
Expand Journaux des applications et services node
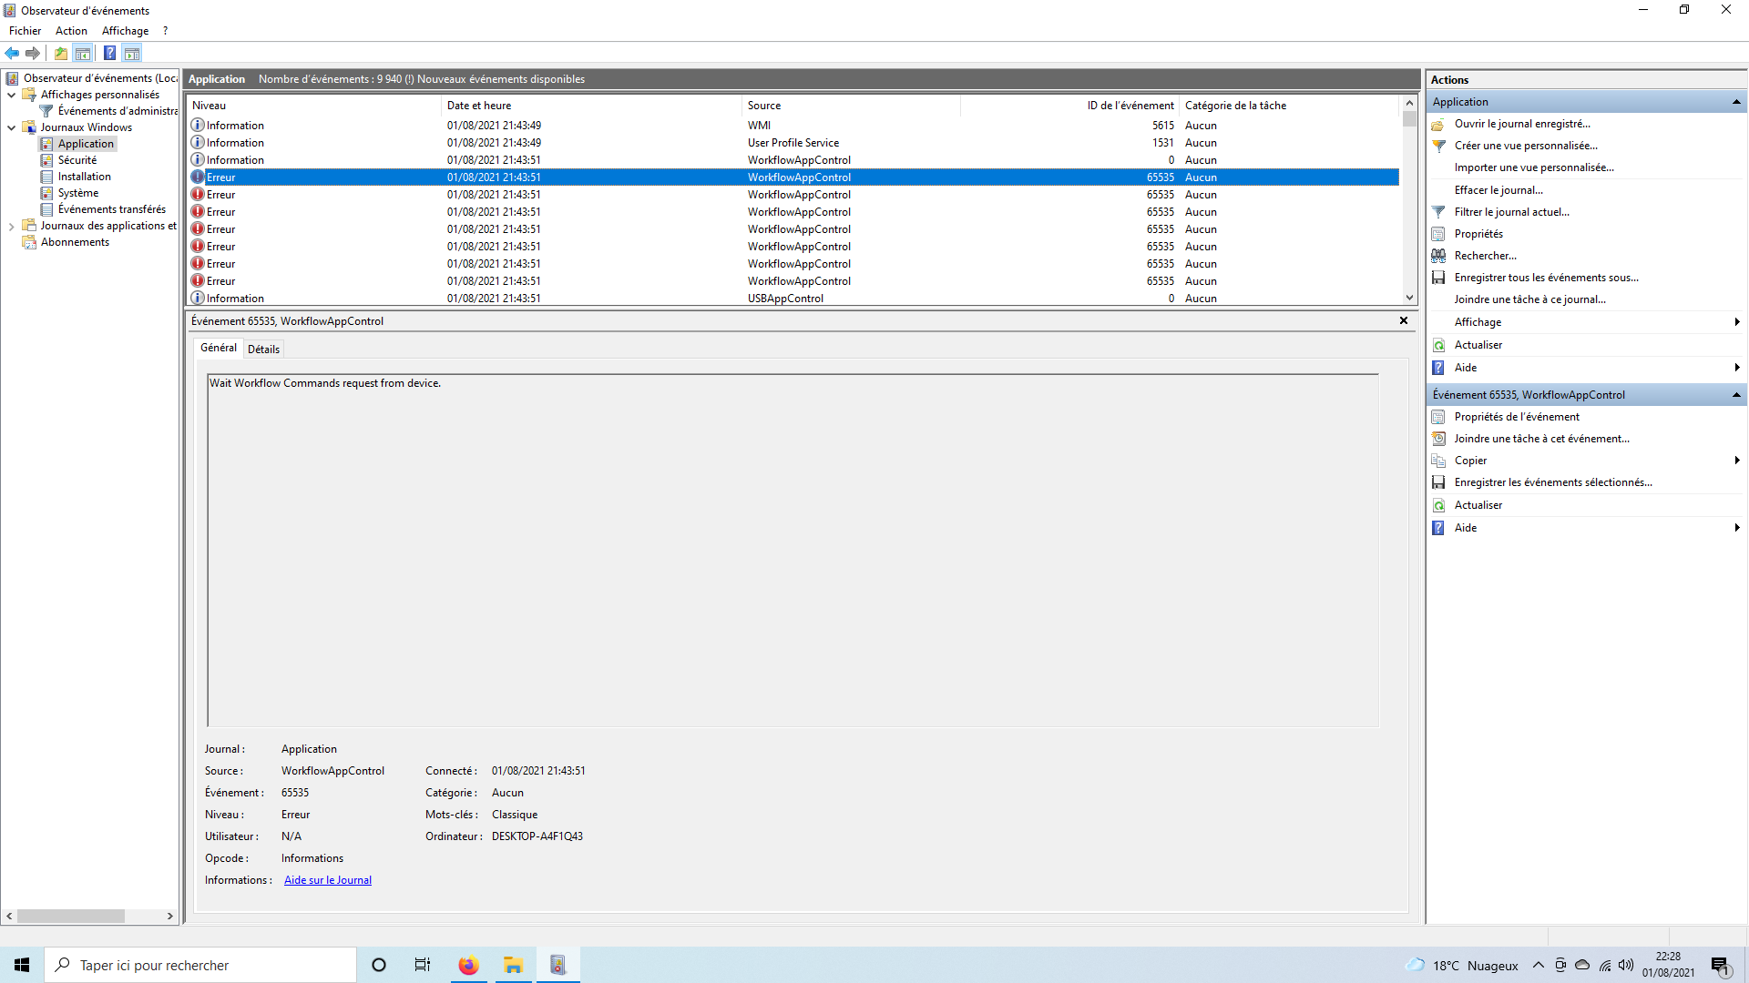[11, 226]
